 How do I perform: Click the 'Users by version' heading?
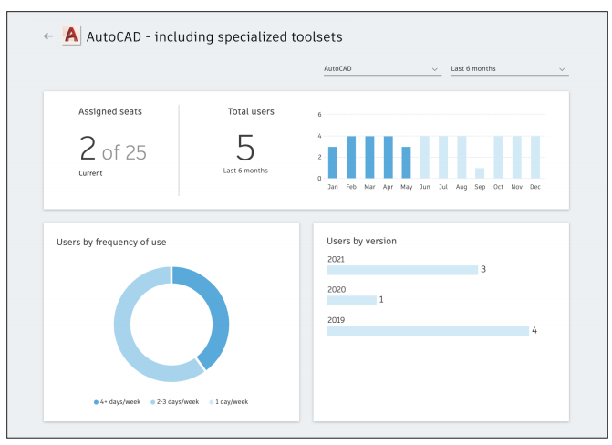(x=361, y=242)
